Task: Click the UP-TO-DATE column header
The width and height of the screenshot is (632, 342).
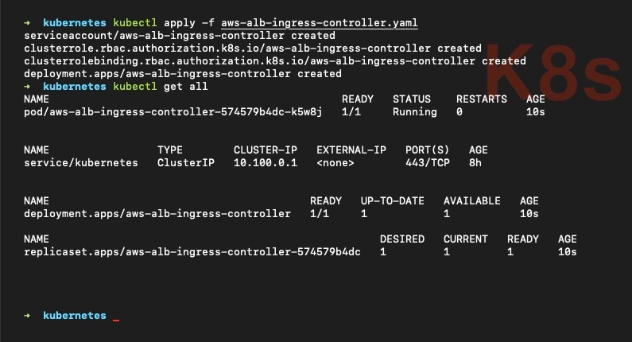Action: point(393,200)
